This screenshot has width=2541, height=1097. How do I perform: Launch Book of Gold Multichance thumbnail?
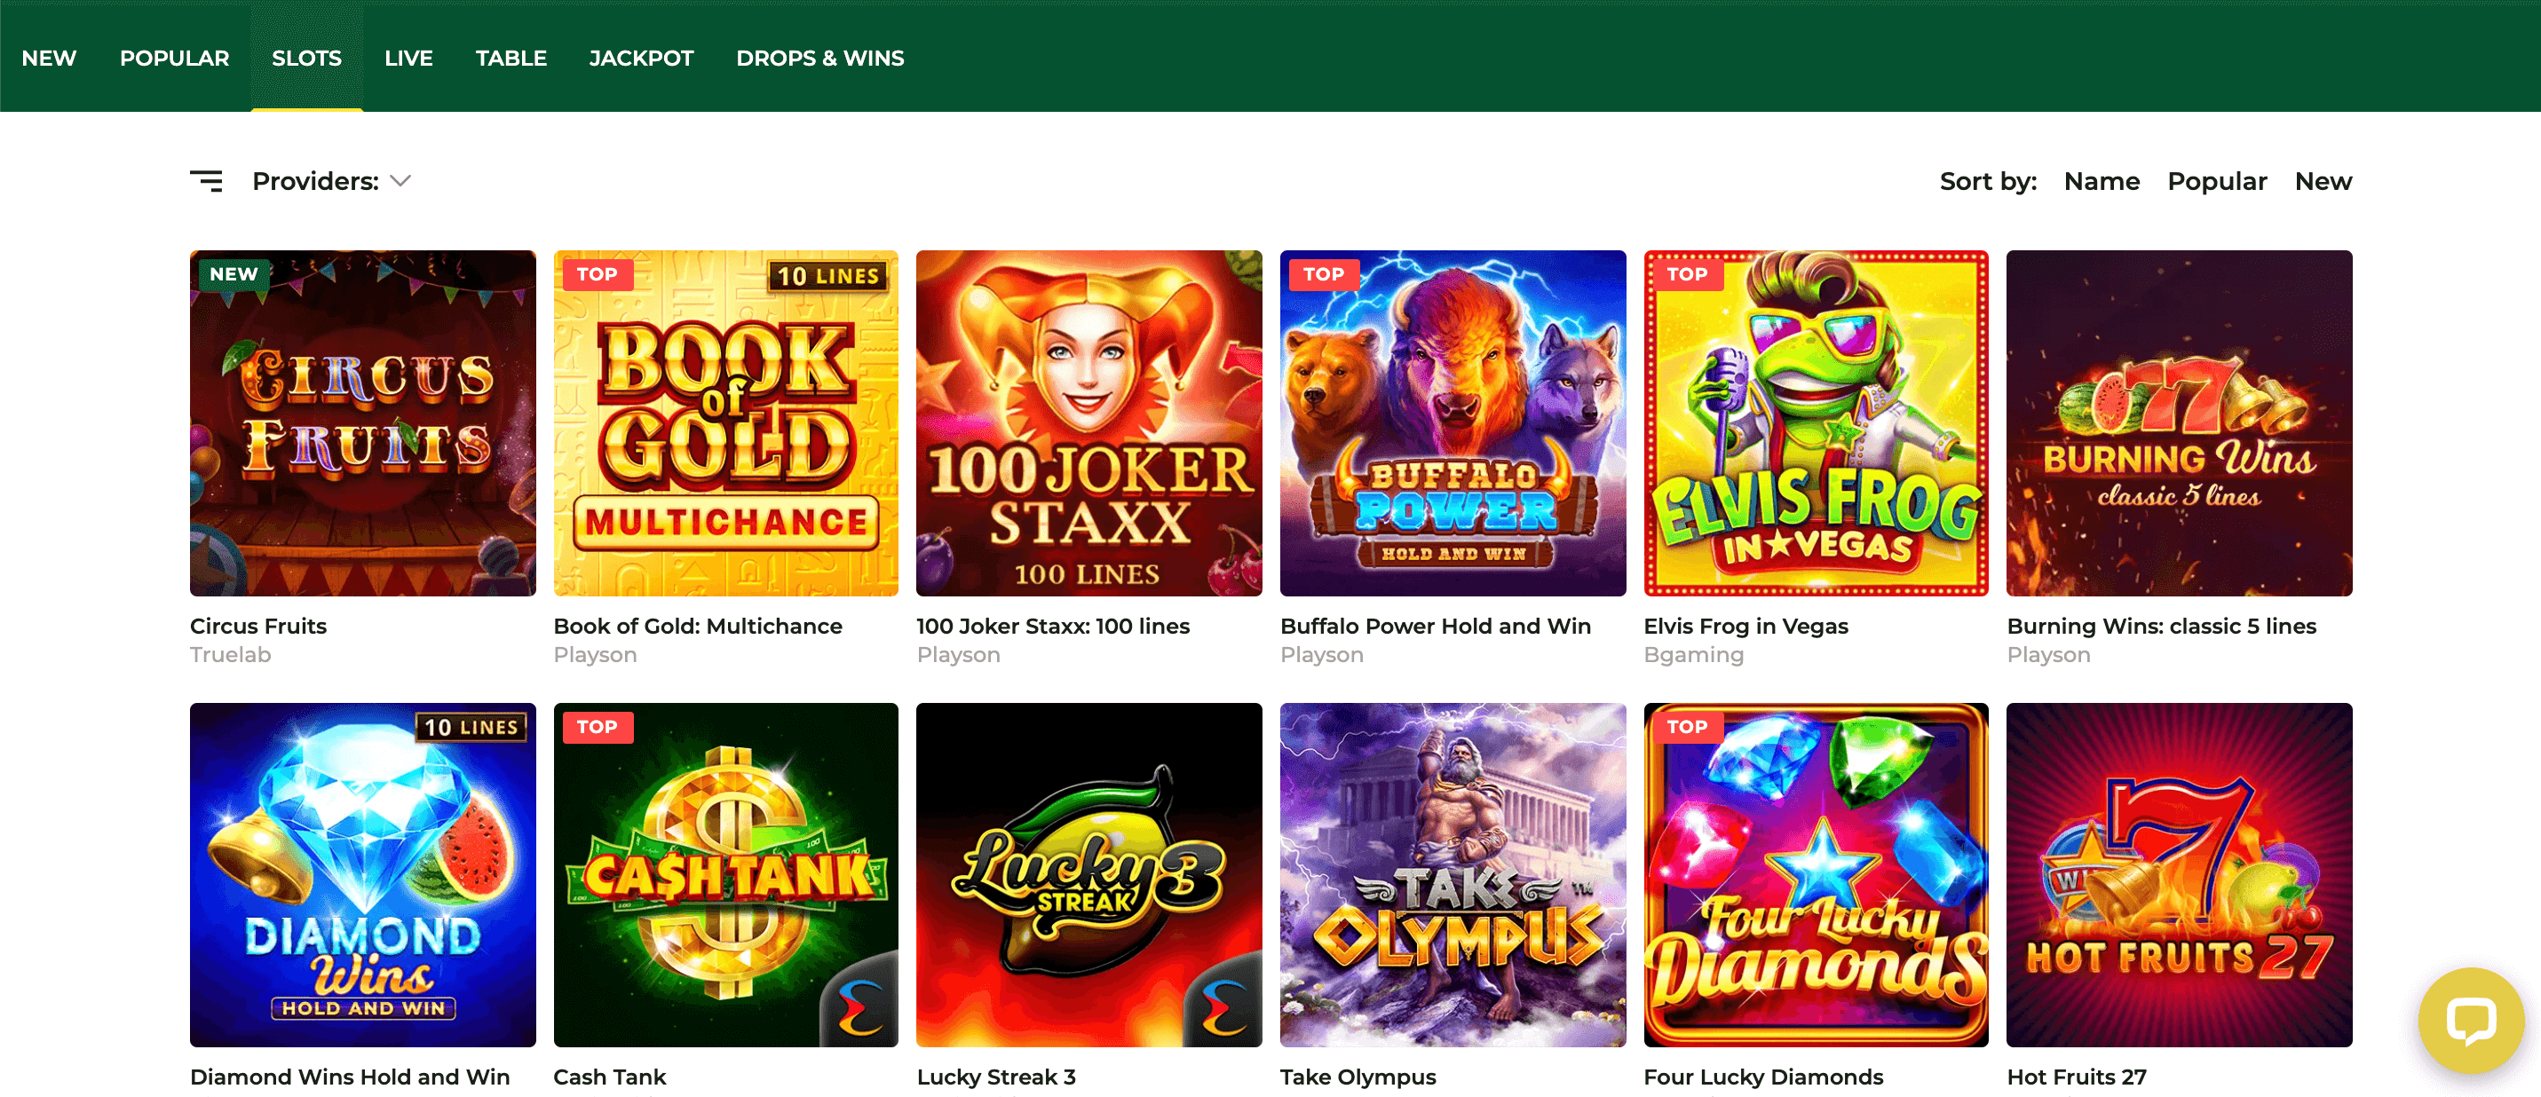click(726, 422)
